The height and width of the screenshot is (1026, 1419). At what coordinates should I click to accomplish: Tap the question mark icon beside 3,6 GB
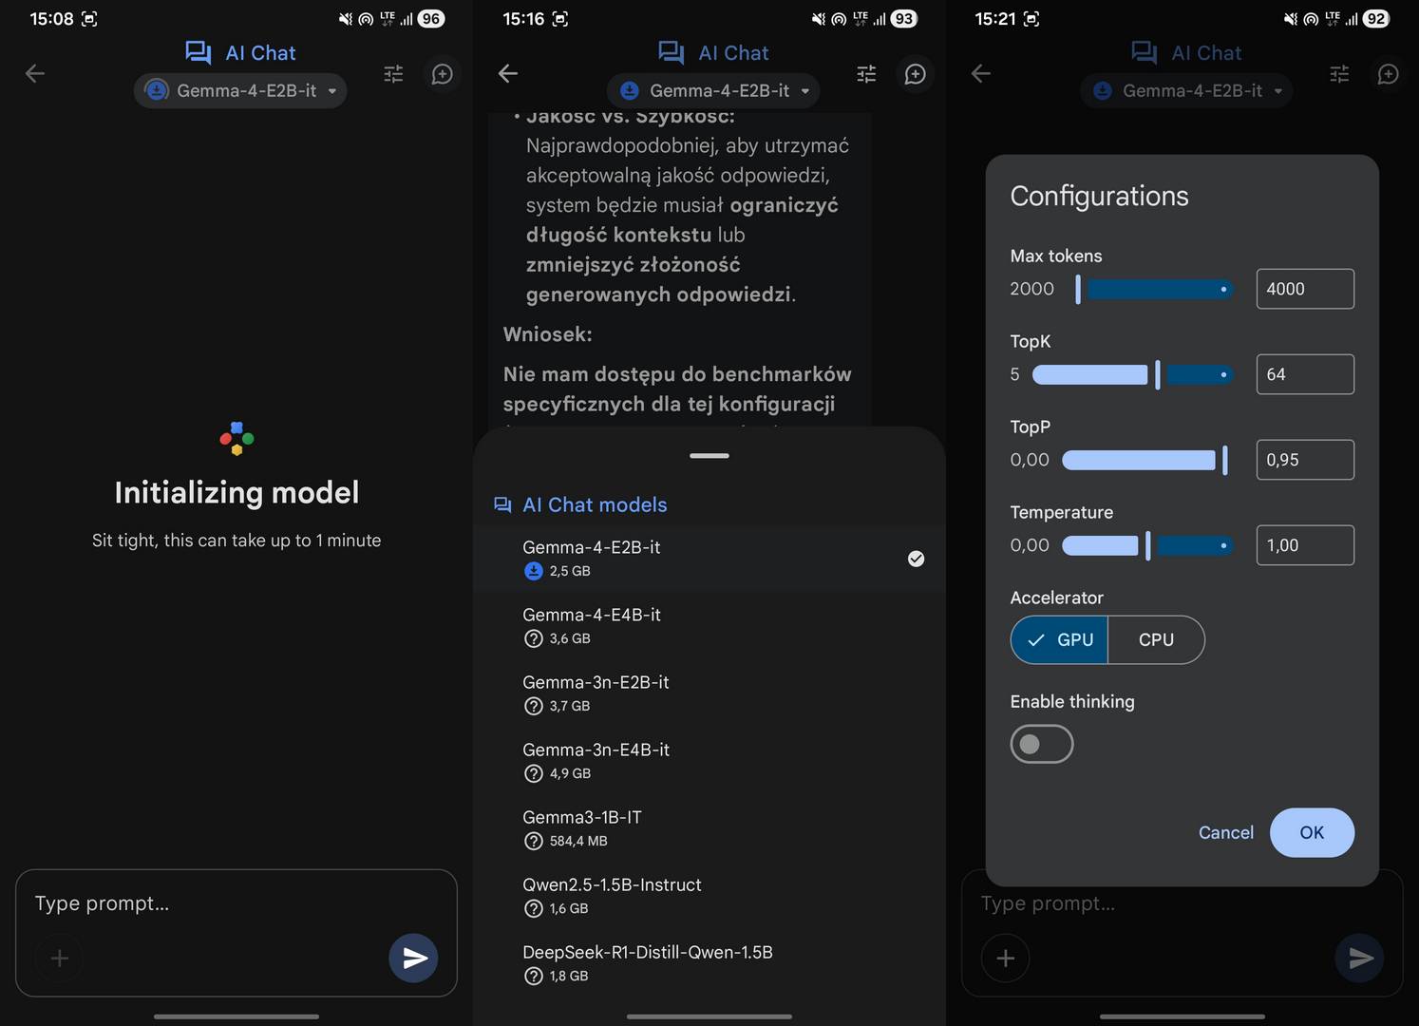coord(534,638)
